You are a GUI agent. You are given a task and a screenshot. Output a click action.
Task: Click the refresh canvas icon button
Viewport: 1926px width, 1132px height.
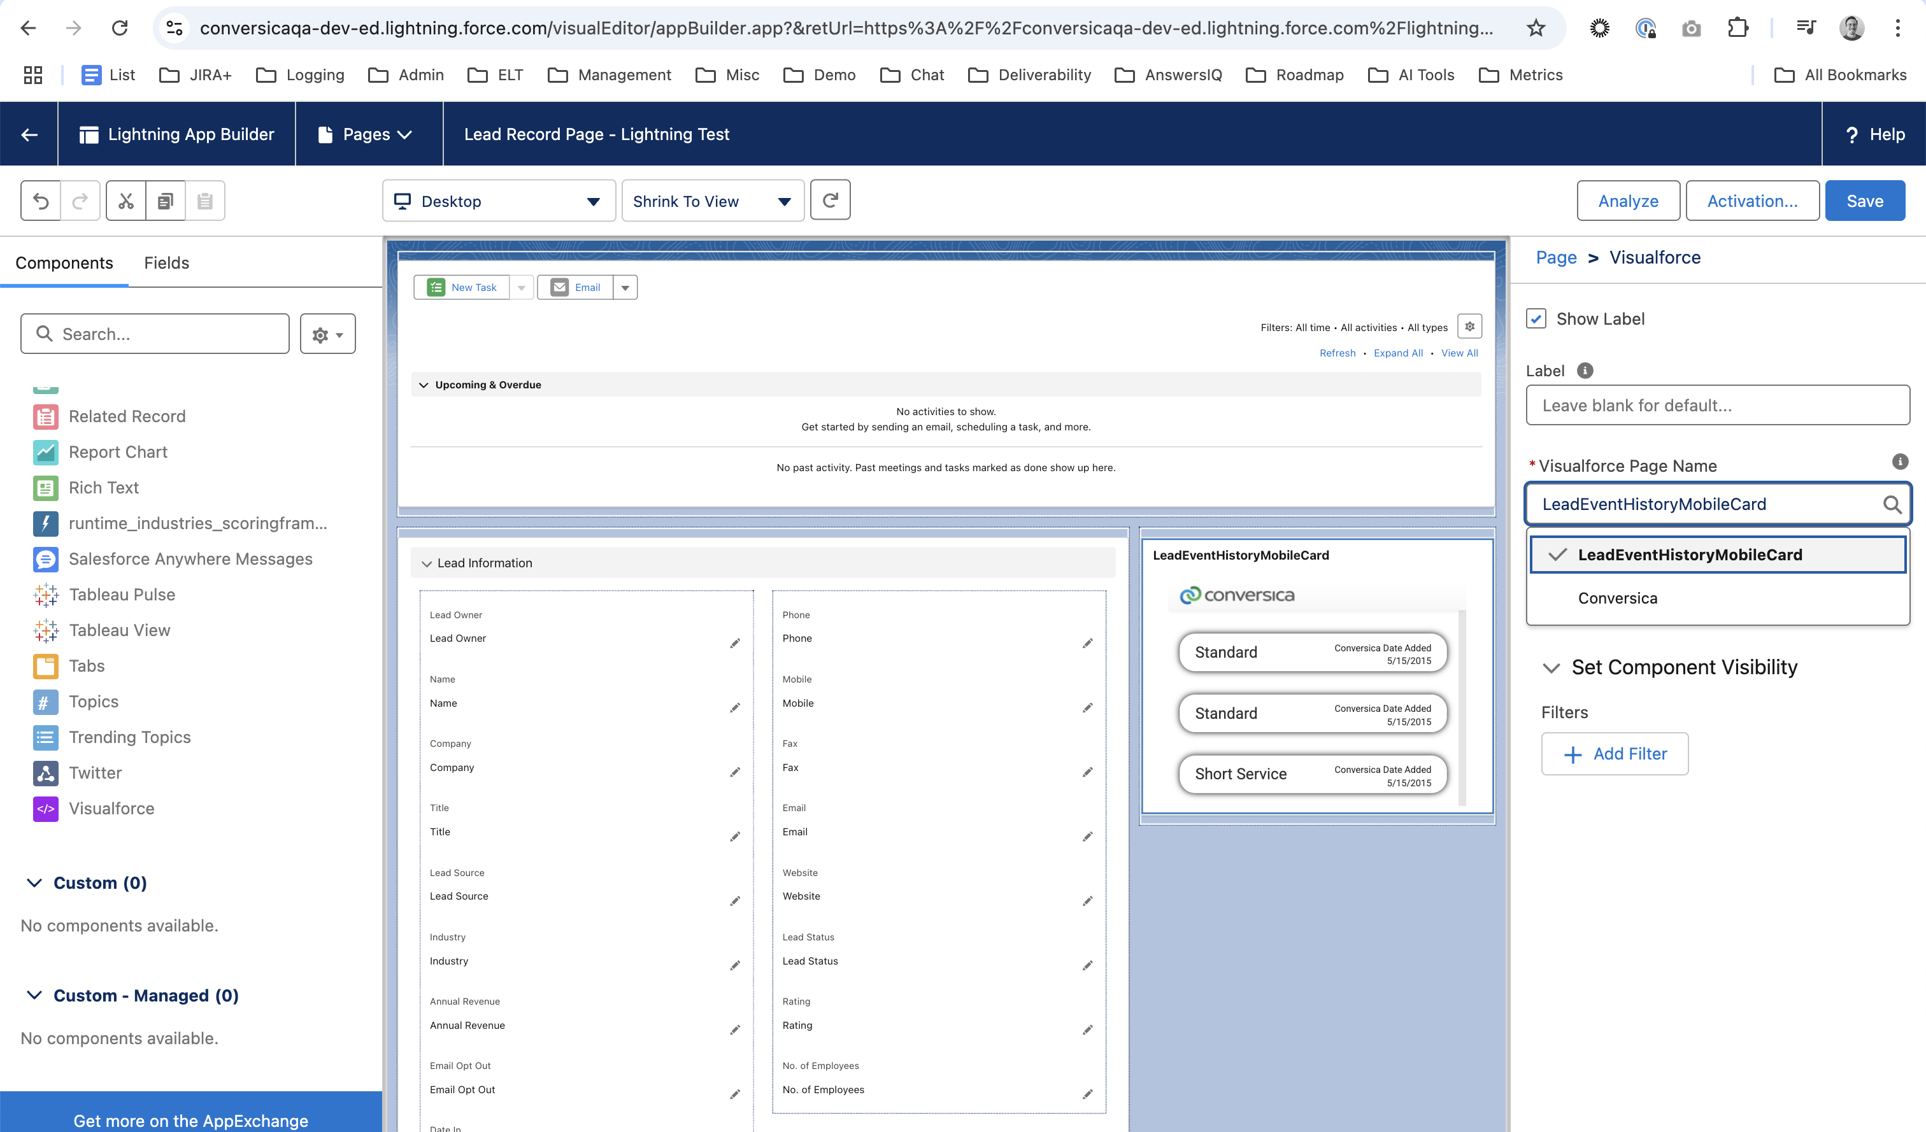click(x=830, y=200)
